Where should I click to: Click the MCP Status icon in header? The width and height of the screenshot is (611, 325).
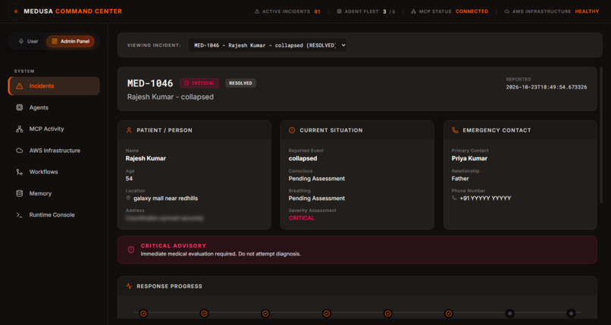click(x=413, y=11)
